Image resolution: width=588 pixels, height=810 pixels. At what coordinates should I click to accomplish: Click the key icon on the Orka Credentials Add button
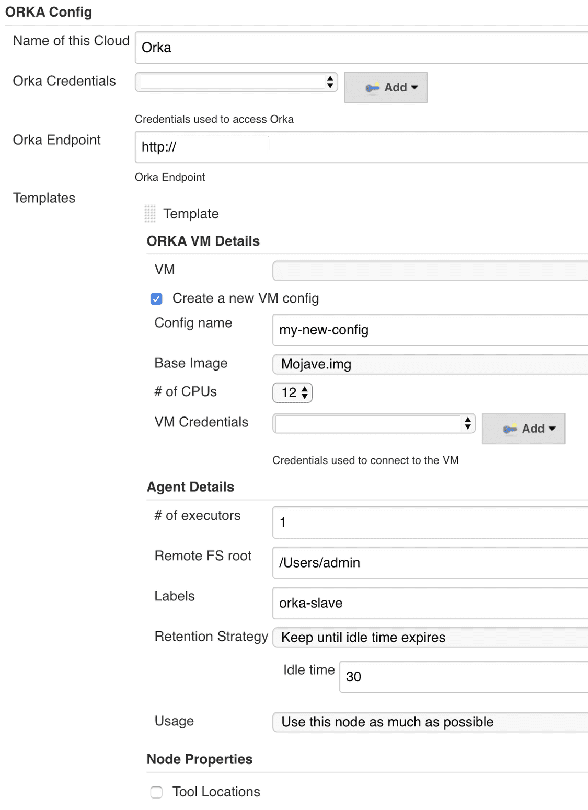372,87
